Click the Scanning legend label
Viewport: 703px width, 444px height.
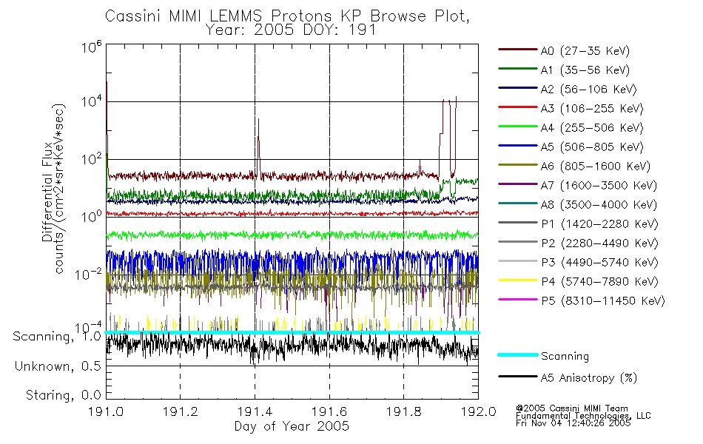coord(565,357)
